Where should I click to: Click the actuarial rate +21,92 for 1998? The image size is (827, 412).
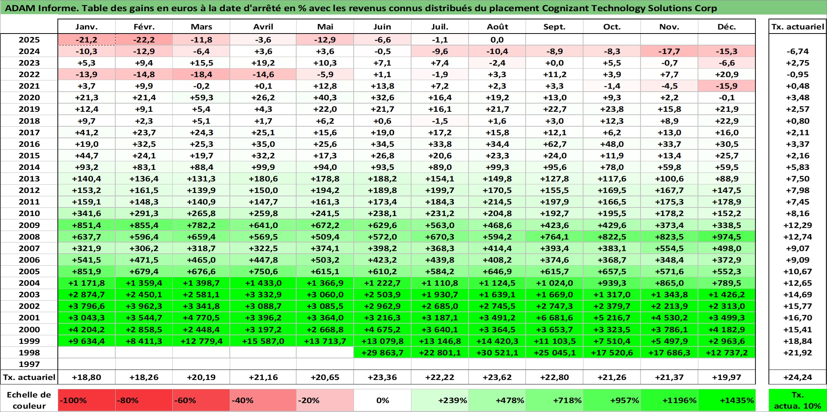[798, 352]
